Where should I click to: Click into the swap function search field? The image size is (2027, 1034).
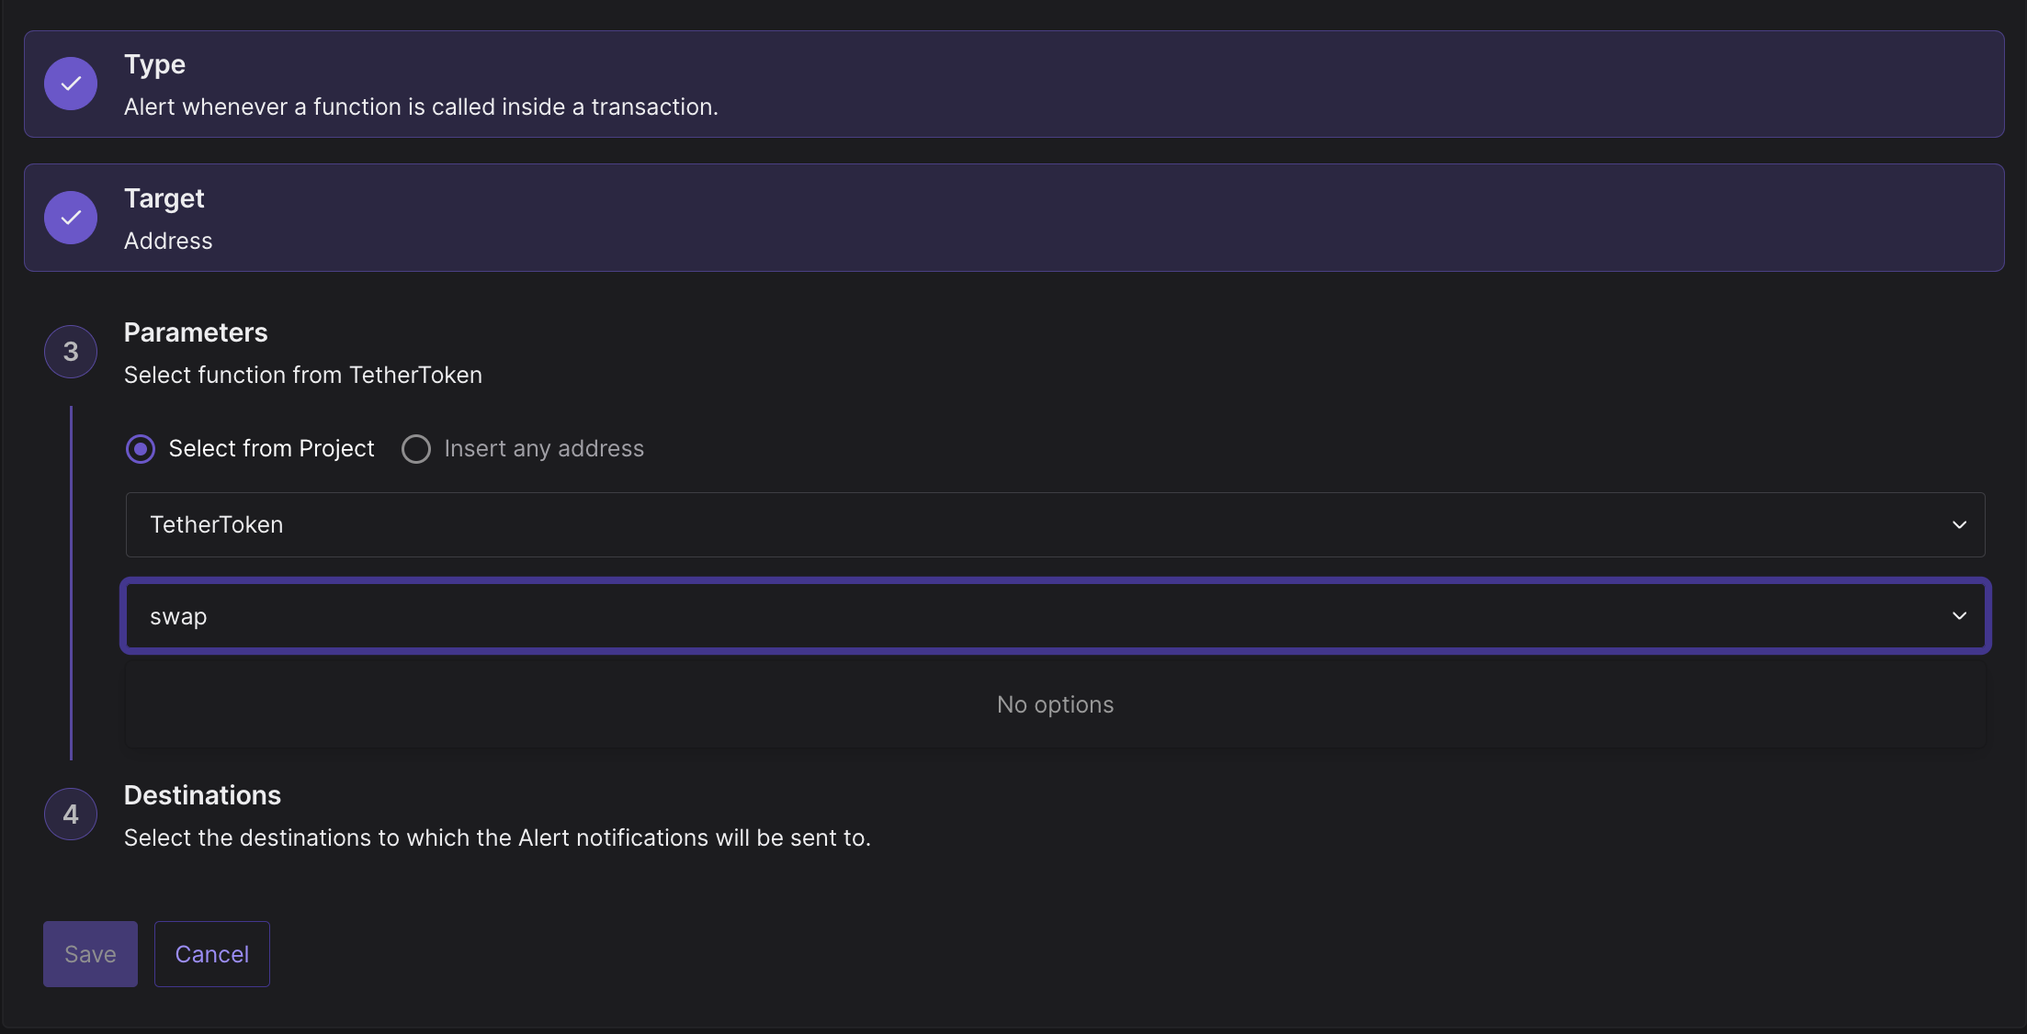pyautogui.click(x=1055, y=615)
